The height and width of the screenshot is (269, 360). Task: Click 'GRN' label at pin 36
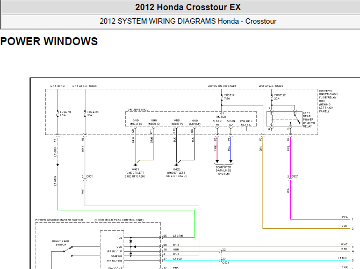pyautogui.click(x=176, y=250)
